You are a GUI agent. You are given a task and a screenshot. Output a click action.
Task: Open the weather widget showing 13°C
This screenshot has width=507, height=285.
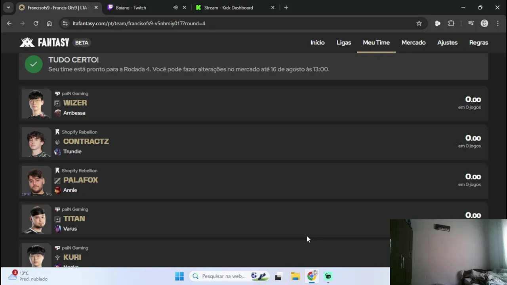tap(28, 276)
